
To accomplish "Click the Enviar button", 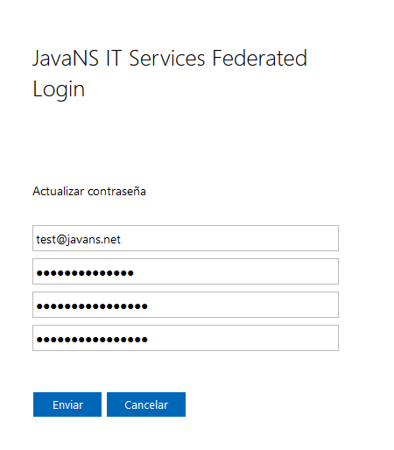I will coord(67,404).
